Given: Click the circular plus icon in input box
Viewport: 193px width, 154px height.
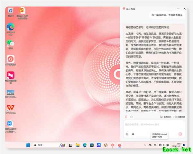Looking at the screenshot, I should point(127,134).
